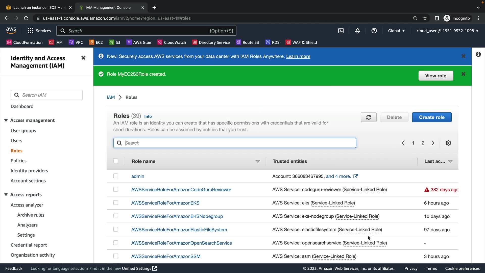Open the AWS CloudShell icon
This screenshot has width=485, height=273.
click(x=341, y=31)
